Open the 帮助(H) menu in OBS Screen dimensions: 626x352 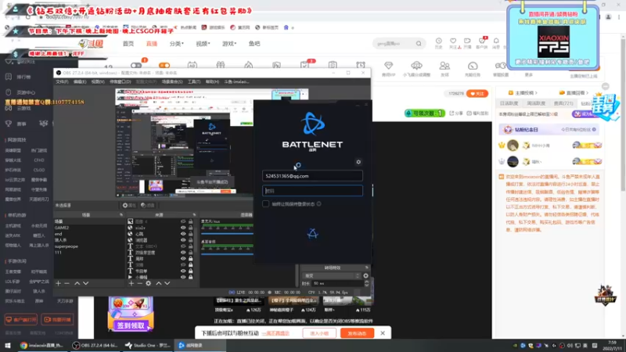212,82
